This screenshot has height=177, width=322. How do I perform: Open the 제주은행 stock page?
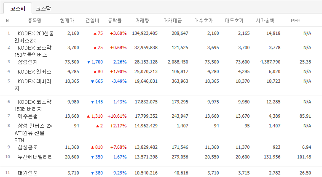click(27, 116)
